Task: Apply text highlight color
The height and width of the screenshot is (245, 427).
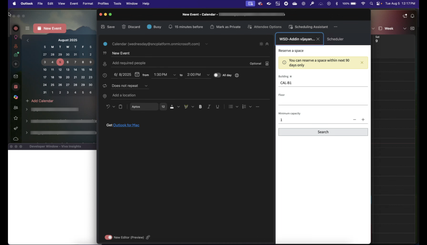Action: tap(186, 107)
